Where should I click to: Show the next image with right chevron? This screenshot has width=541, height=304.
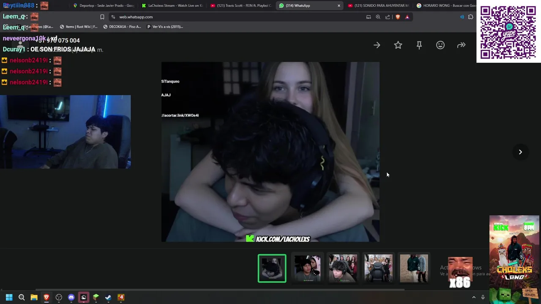pyautogui.click(x=520, y=152)
